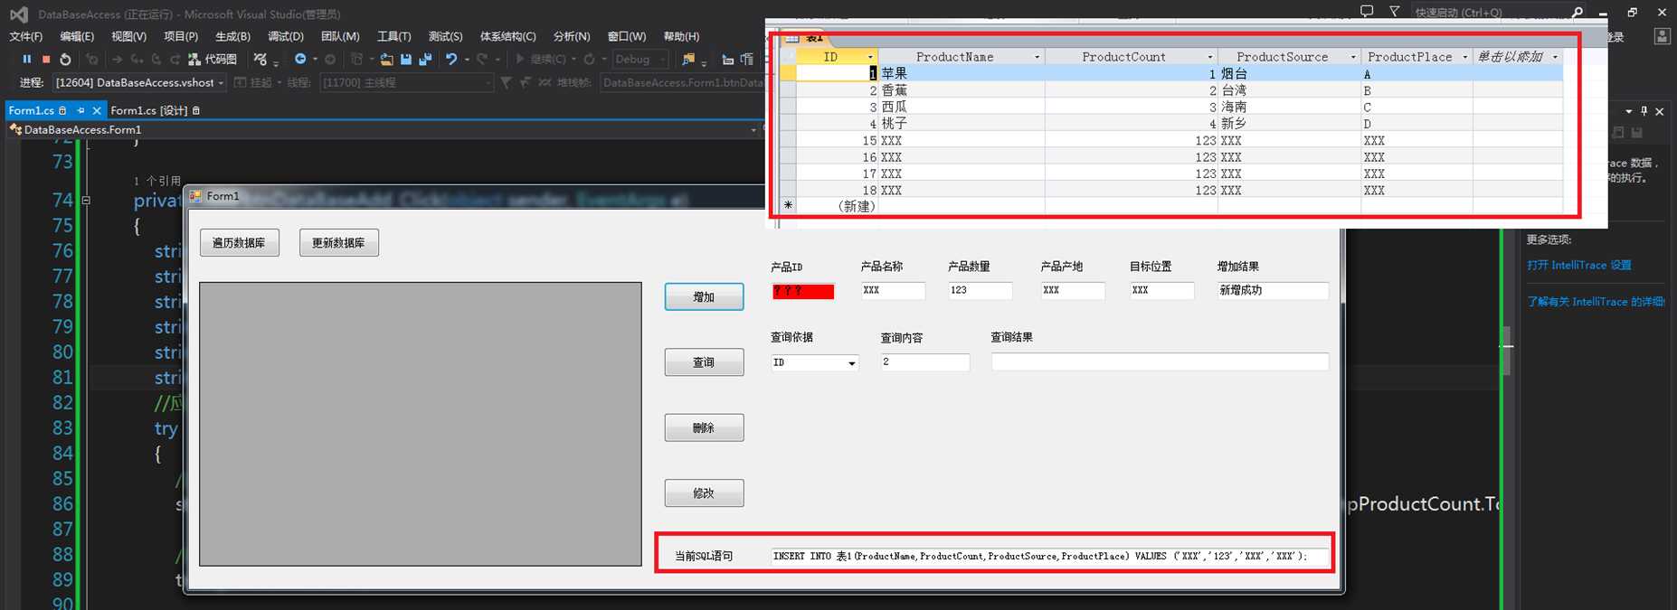The width and height of the screenshot is (1677, 610).
Task: Open the 线程 thread dropdown showing 主线程
Action: tap(407, 82)
